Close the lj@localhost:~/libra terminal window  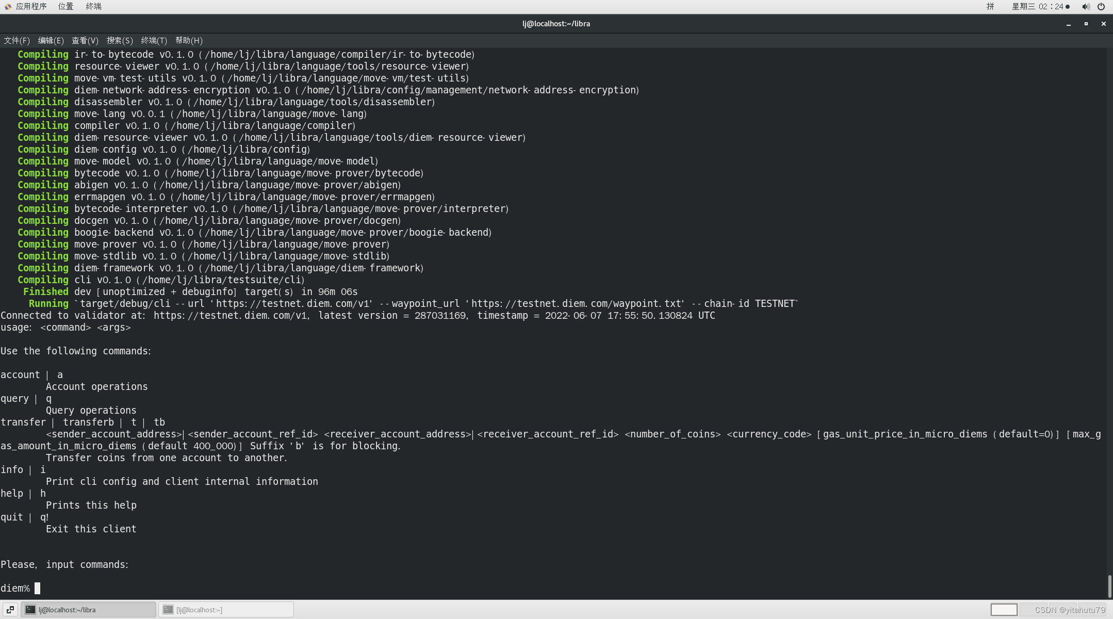(x=1104, y=24)
